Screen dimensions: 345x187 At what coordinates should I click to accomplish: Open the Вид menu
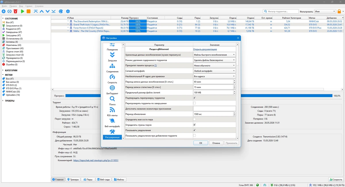[21, 6]
